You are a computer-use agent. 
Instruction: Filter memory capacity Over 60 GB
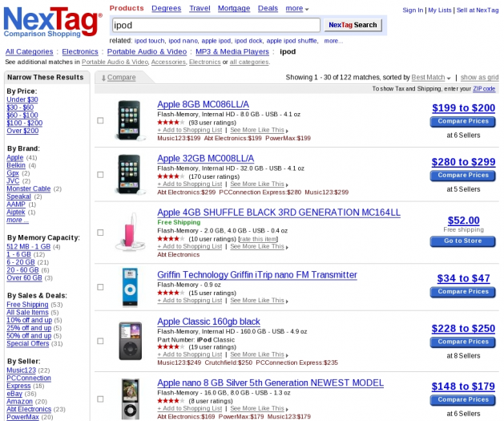(24, 277)
